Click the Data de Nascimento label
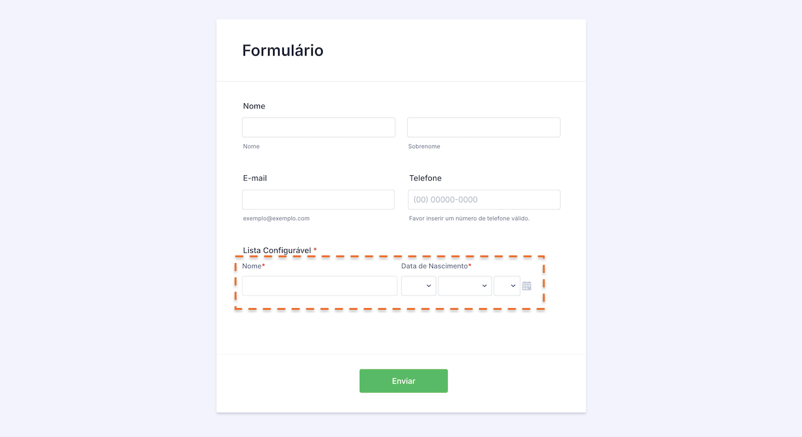Image resolution: width=802 pixels, height=437 pixels. tap(435, 265)
